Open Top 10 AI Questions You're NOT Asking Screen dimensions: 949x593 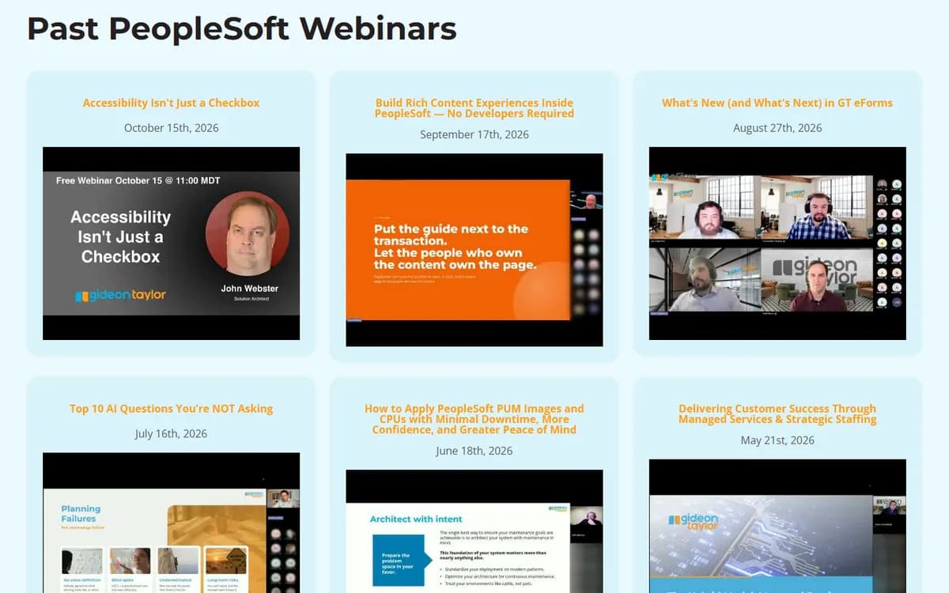click(x=171, y=409)
